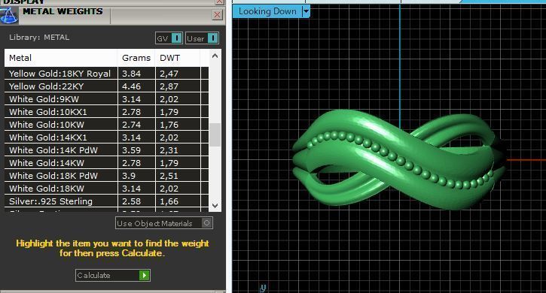Click 1,76 DWT value for 10KW
The width and height of the screenshot is (546, 293).
pyautogui.click(x=169, y=125)
